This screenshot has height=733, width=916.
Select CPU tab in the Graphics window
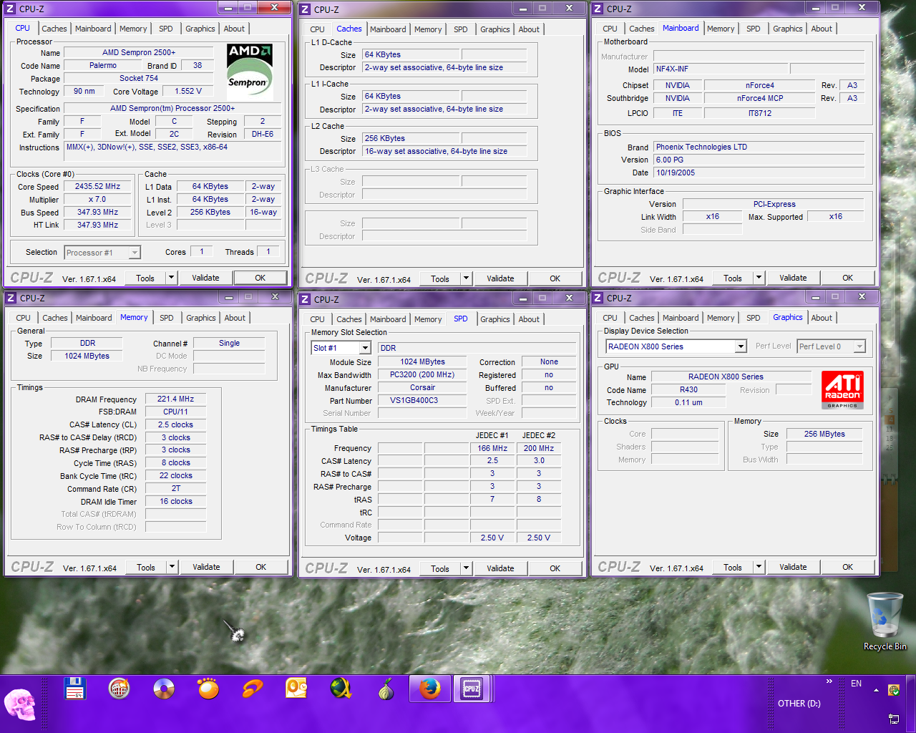point(610,318)
